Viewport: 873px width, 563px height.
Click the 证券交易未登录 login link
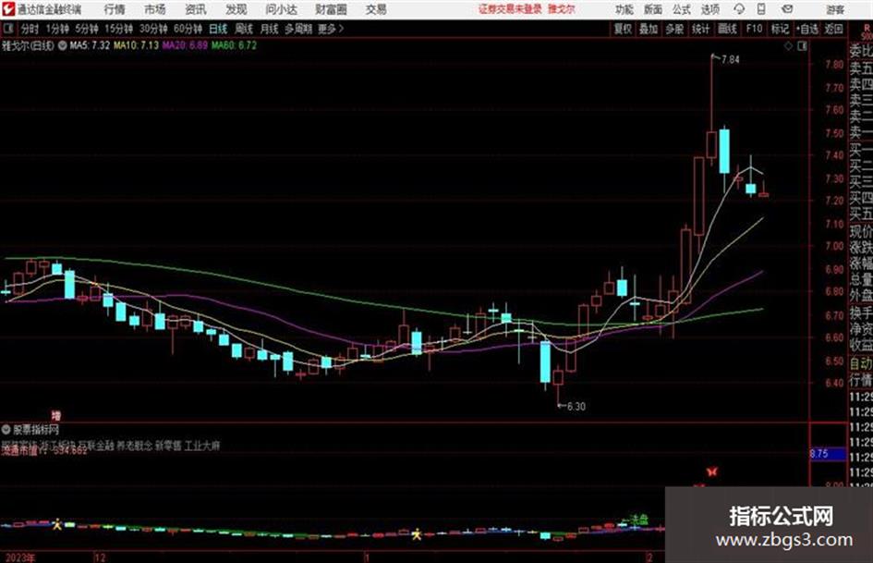(510, 9)
